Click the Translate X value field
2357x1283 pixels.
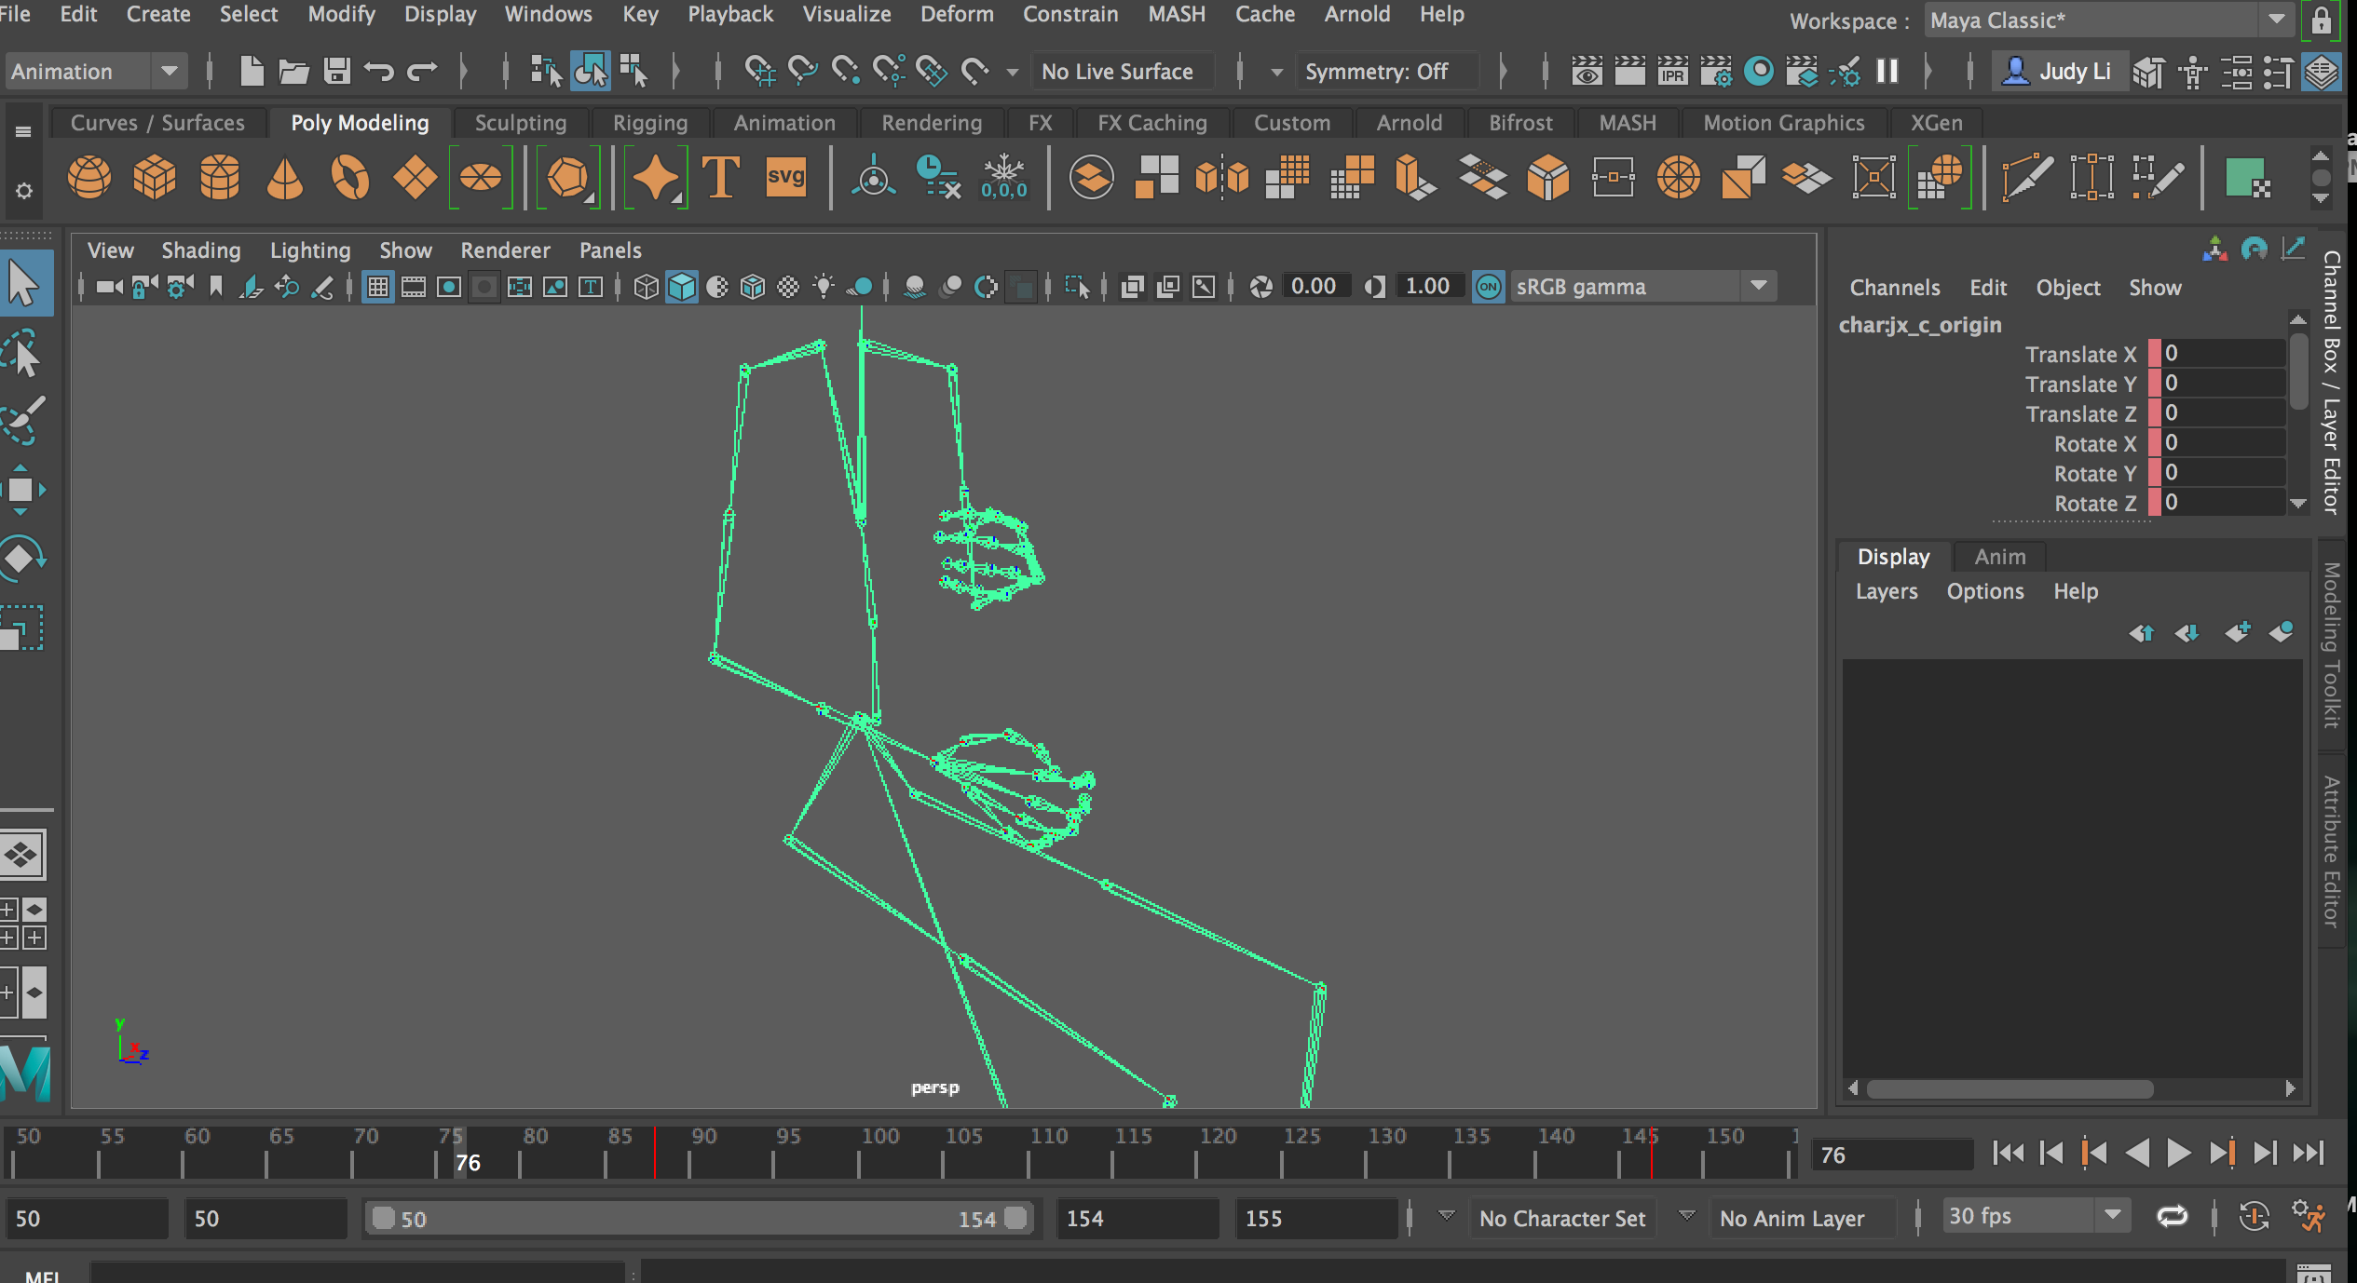click(2222, 354)
